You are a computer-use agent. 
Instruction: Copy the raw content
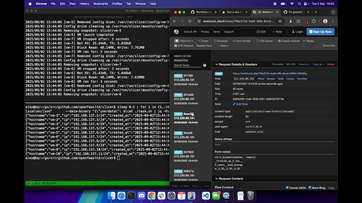pyautogui.click(x=331, y=188)
